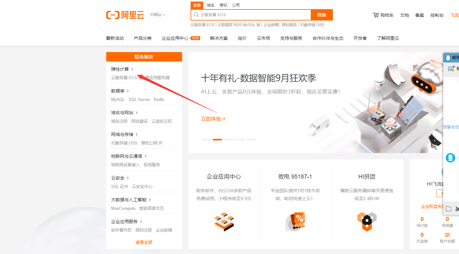Click the search input field
Viewport: 459px width, 254px height.
[251, 15]
